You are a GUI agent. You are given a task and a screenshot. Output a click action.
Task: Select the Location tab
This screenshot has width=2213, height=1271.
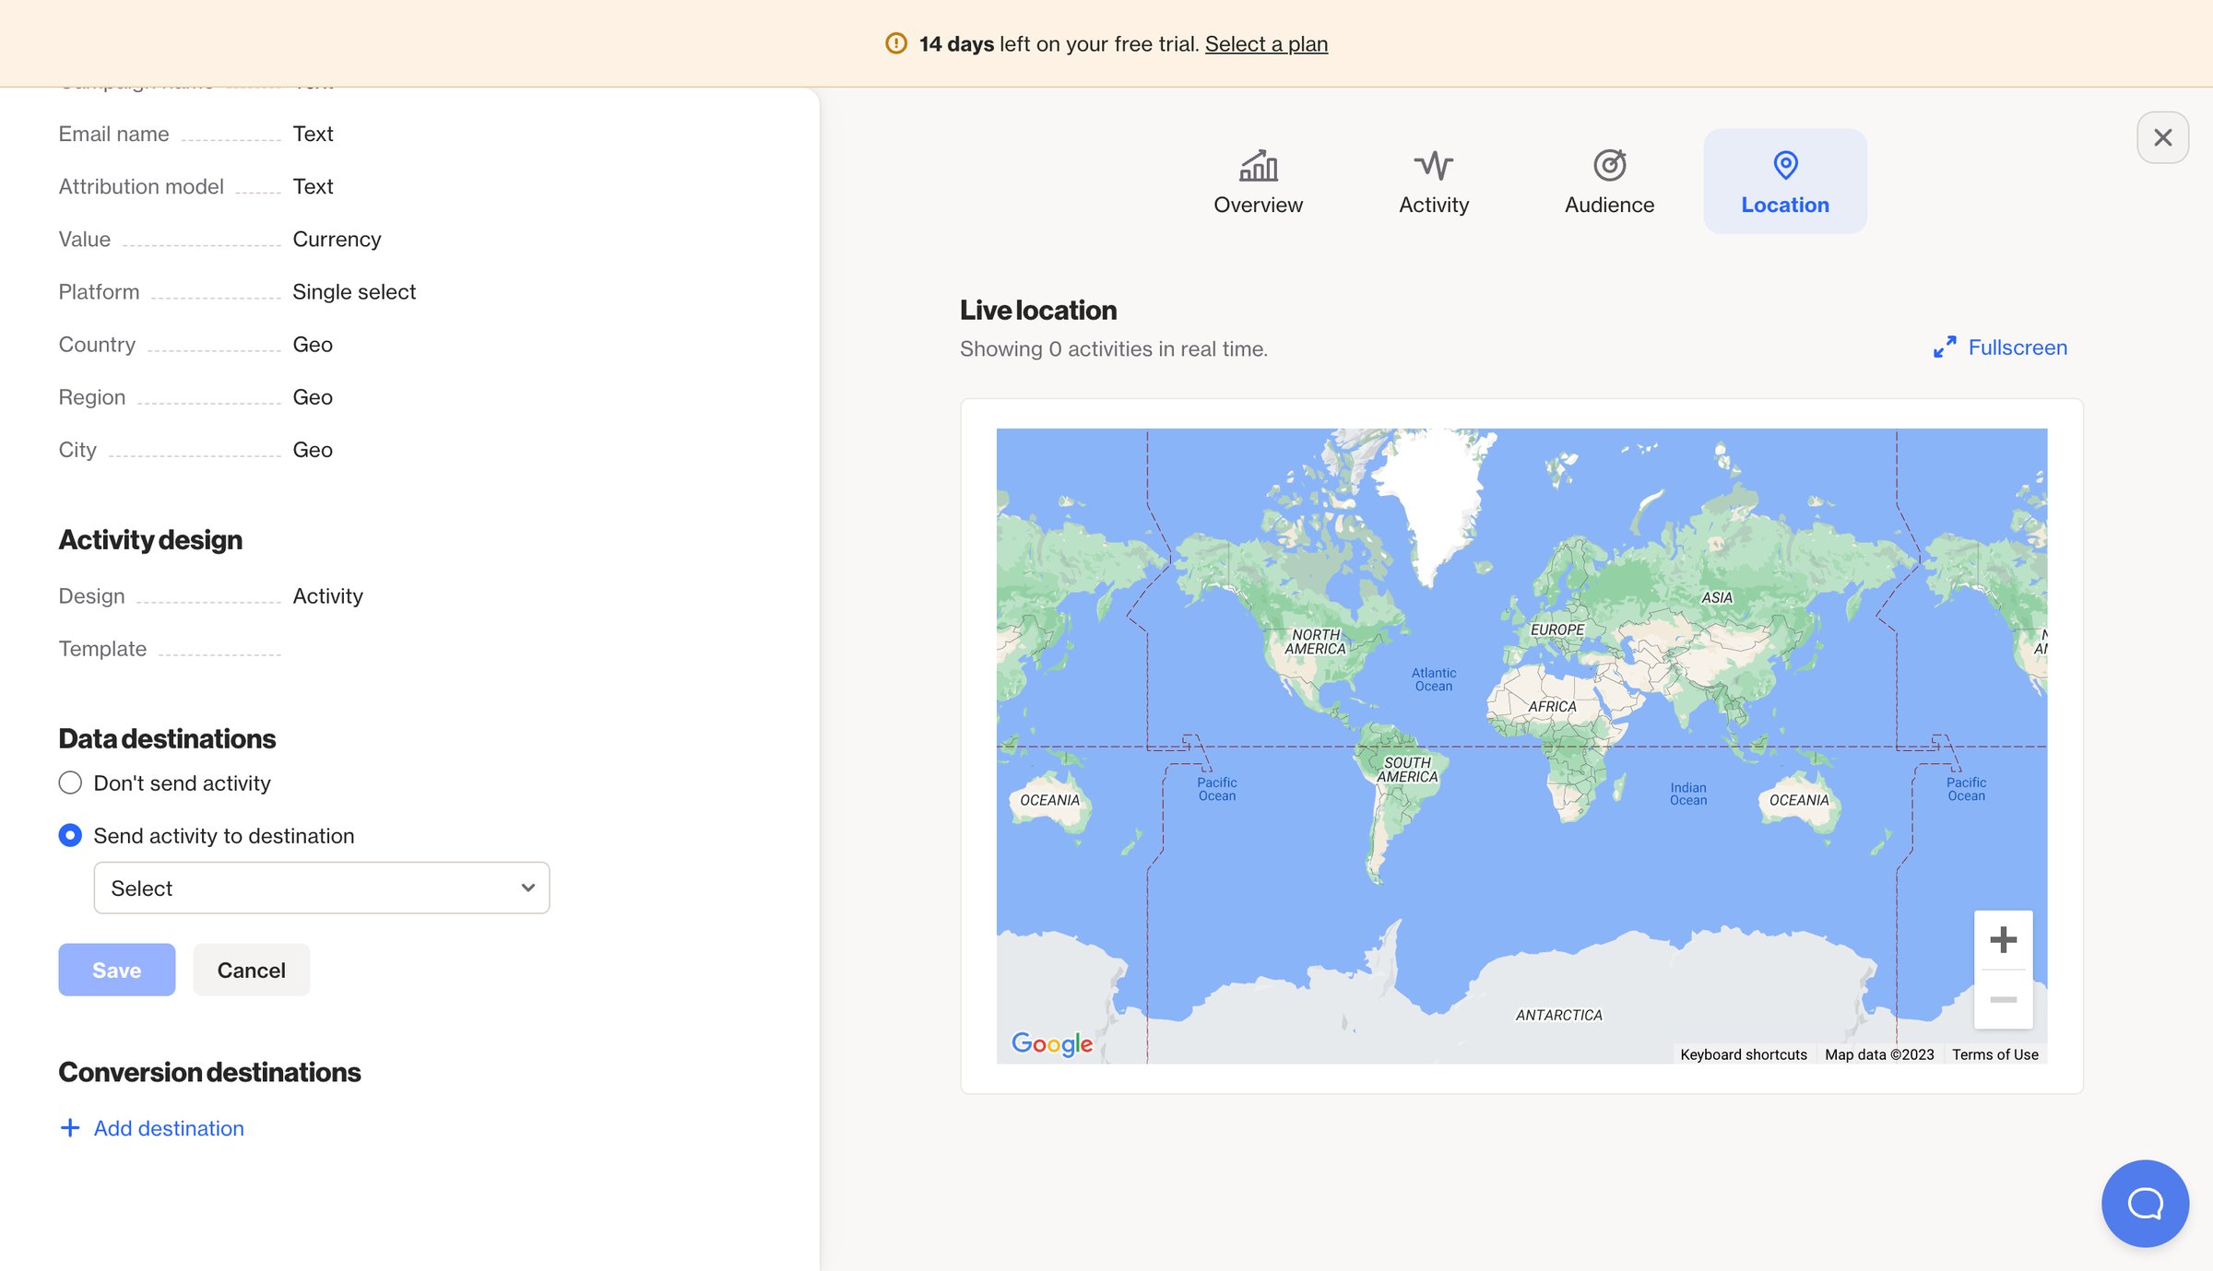click(1785, 182)
